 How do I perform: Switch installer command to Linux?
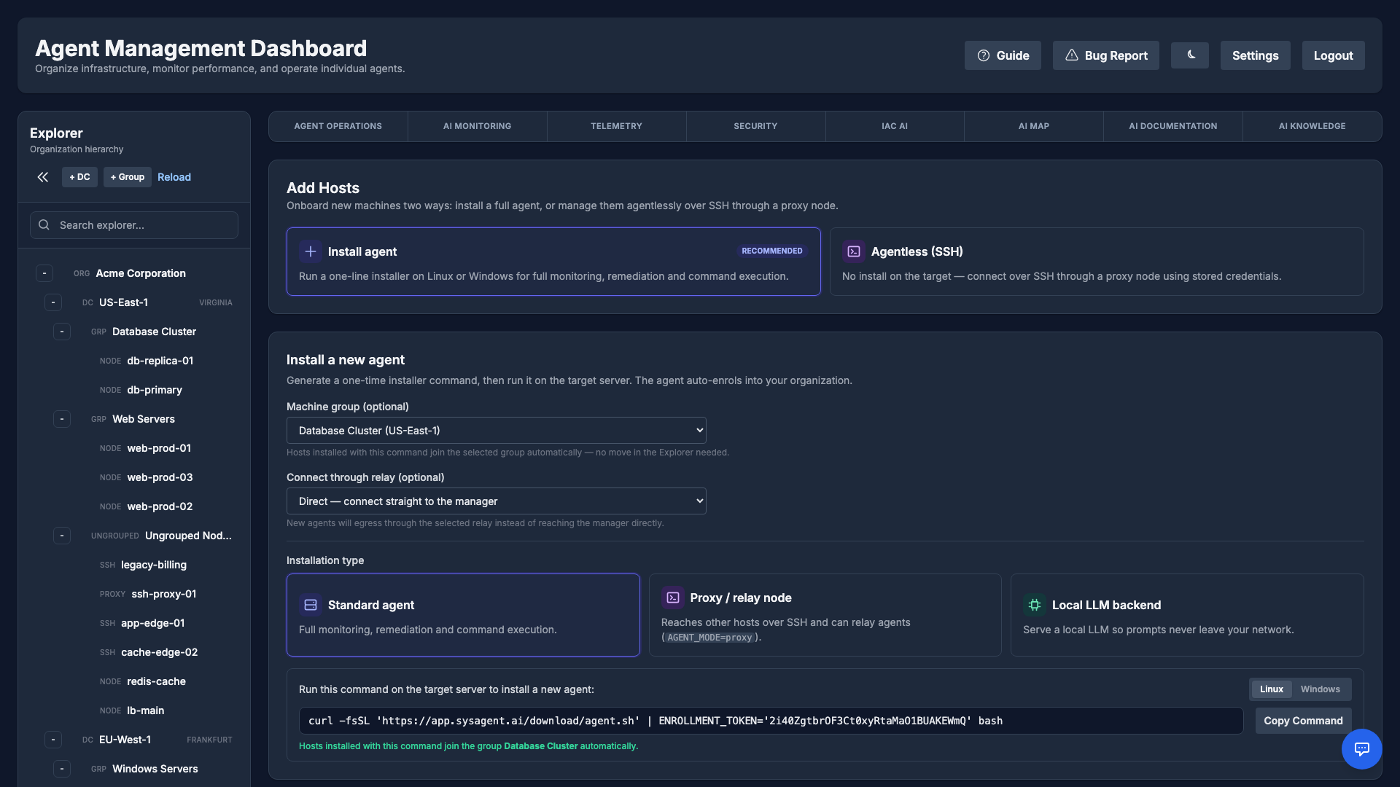click(1272, 689)
